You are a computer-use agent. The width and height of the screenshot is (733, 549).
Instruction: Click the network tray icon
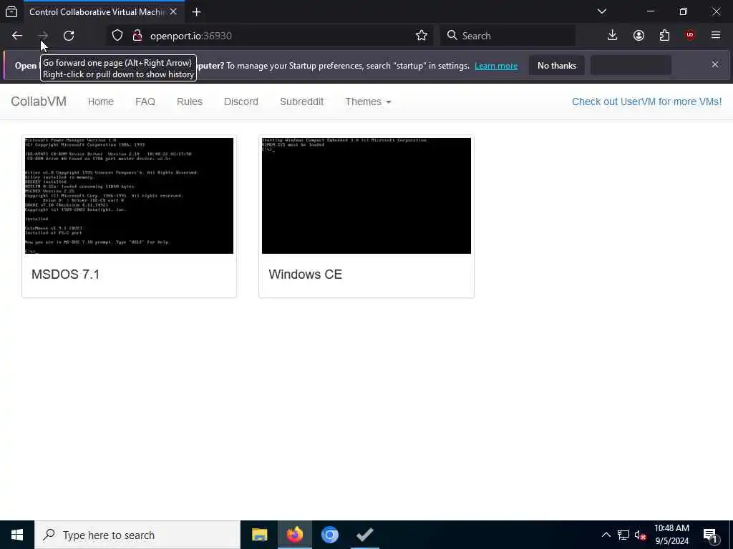pos(623,535)
